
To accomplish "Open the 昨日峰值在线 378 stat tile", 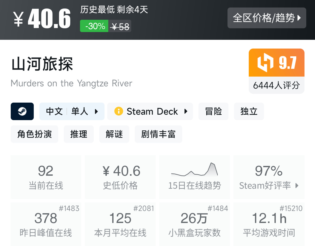I will [46, 224].
